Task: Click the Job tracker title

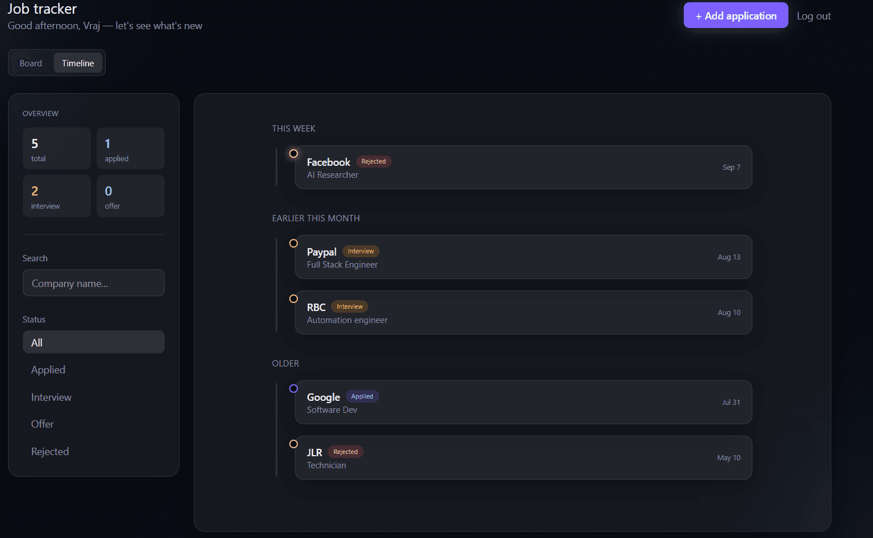Action: [42, 9]
